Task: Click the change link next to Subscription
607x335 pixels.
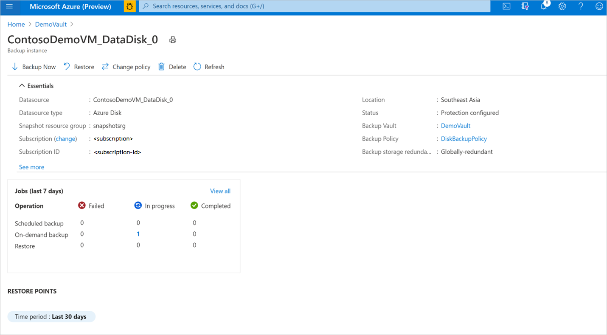Action: click(x=65, y=139)
